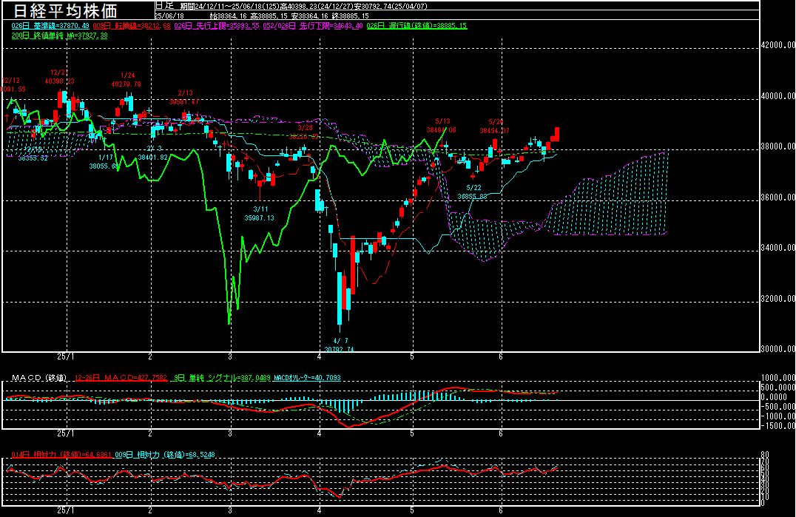
Task: Click the 38401.82 low annotation
Action: coord(153,158)
